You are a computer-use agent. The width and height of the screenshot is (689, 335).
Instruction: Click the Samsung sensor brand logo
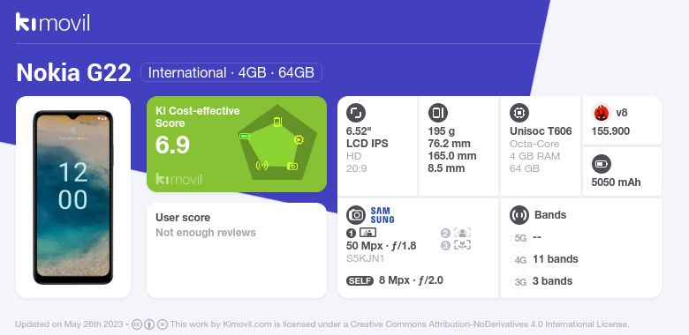(382, 215)
